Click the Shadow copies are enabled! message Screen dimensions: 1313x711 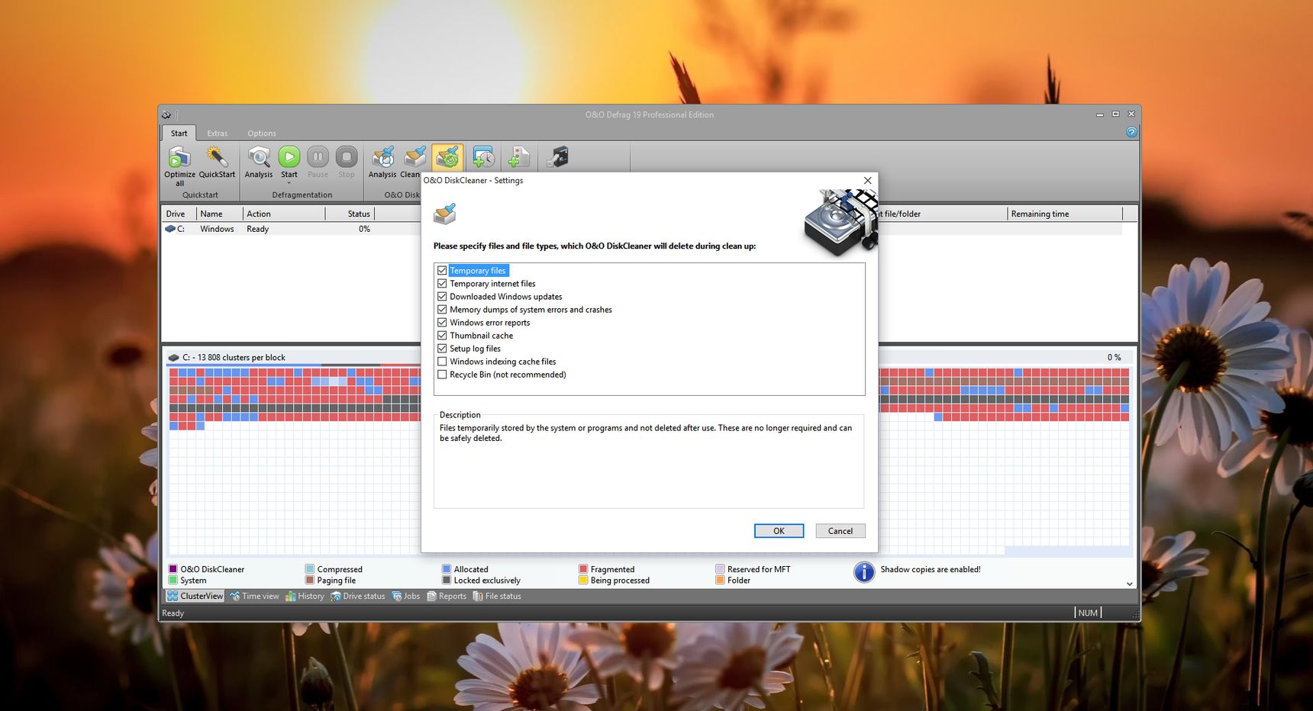(930, 569)
